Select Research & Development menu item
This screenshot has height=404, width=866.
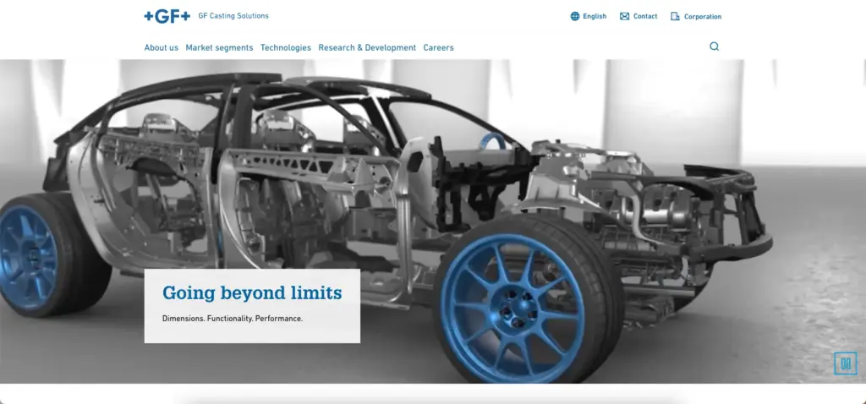point(367,47)
